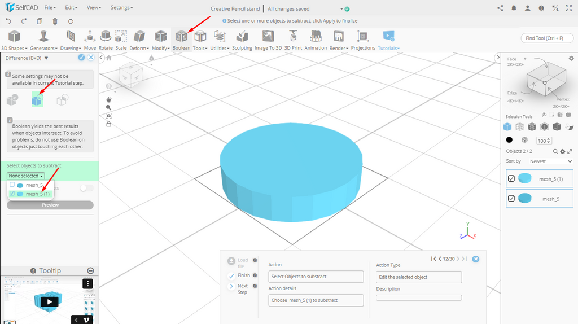Open the Render dropdown
578x324 pixels.
(339, 41)
